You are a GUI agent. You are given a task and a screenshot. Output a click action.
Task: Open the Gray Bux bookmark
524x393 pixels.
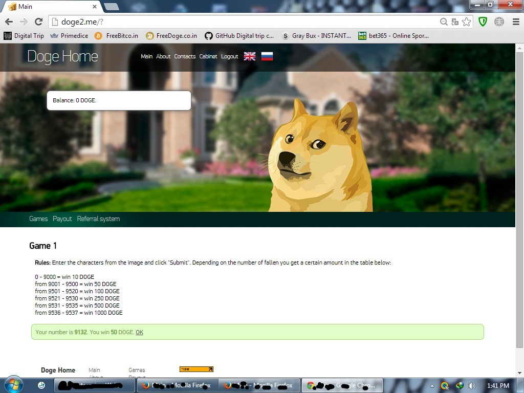(x=316, y=36)
